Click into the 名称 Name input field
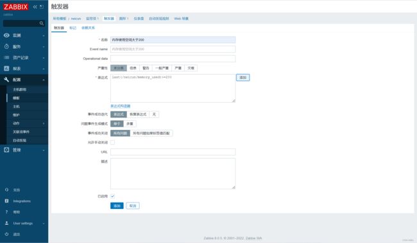 (173, 40)
